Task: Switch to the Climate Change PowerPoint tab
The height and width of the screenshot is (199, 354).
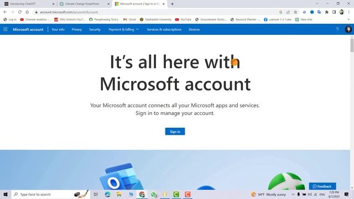Action: coord(84,4)
